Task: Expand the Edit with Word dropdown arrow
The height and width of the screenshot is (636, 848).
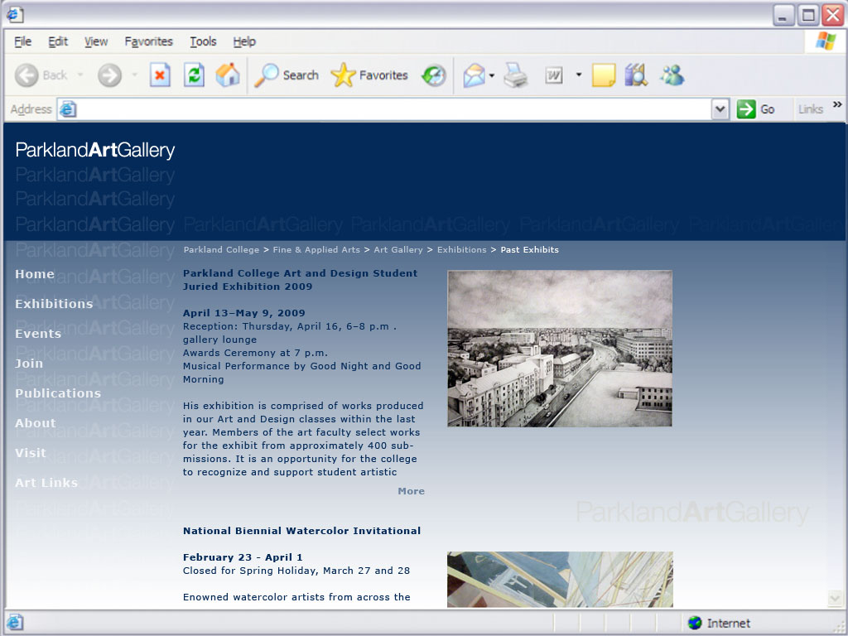Action: click(x=579, y=75)
